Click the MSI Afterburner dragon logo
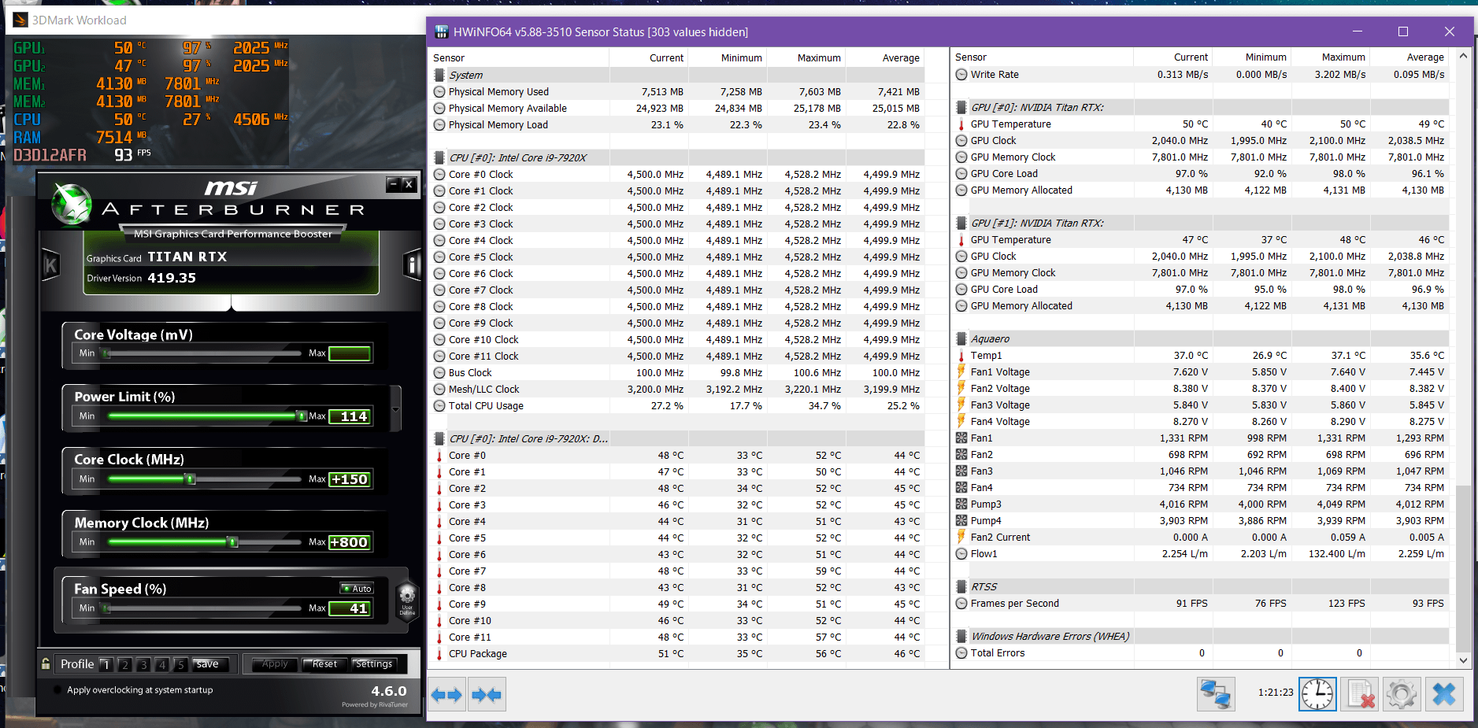This screenshot has width=1478, height=728. [x=72, y=203]
